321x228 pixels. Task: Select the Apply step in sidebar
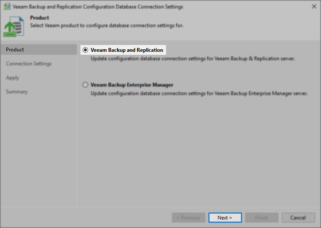tap(12, 78)
